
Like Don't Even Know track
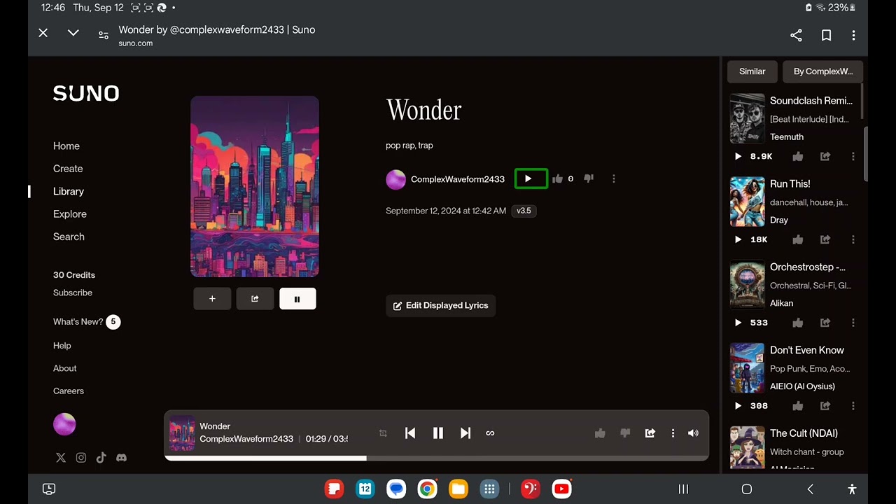pyautogui.click(x=798, y=406)
